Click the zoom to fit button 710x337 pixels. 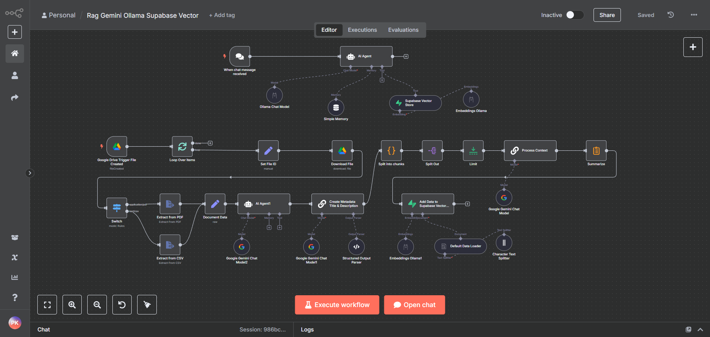pyautogui.click(x=47, y=305)
